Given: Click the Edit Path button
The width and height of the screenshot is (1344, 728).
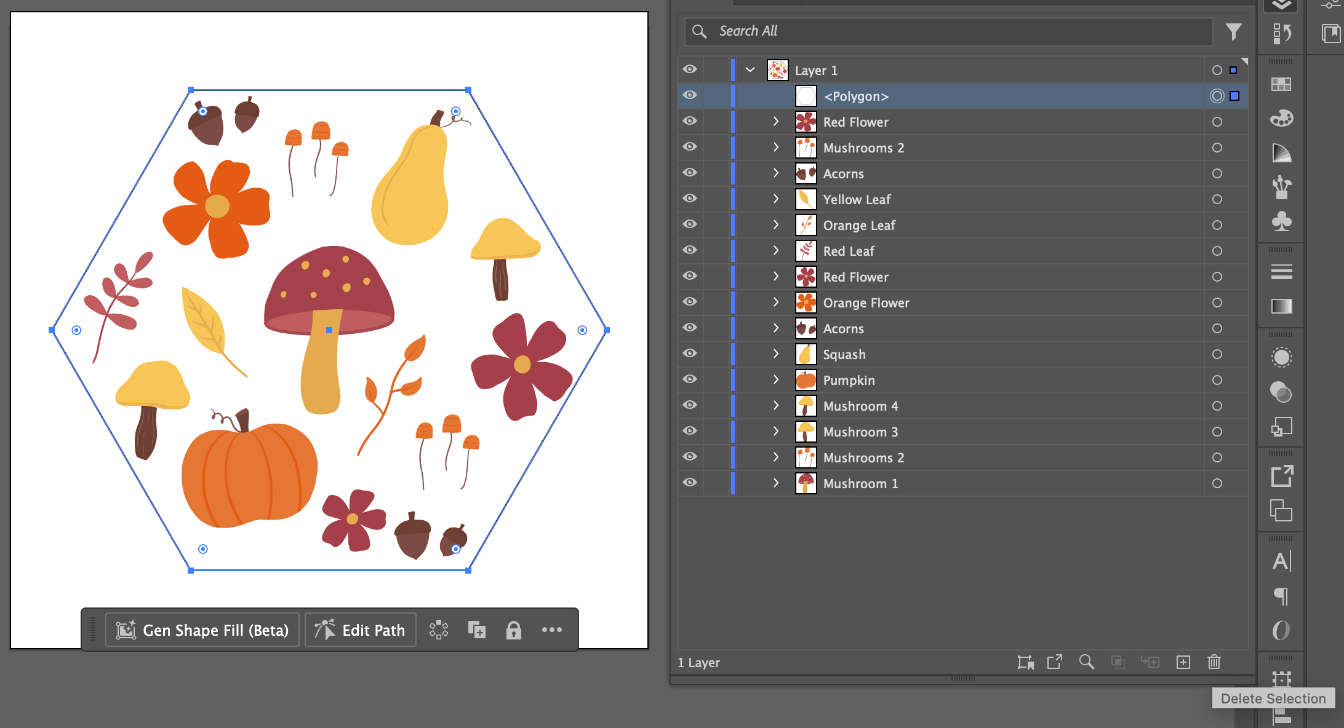Looking at the screenshot, I should coord(361,630).
